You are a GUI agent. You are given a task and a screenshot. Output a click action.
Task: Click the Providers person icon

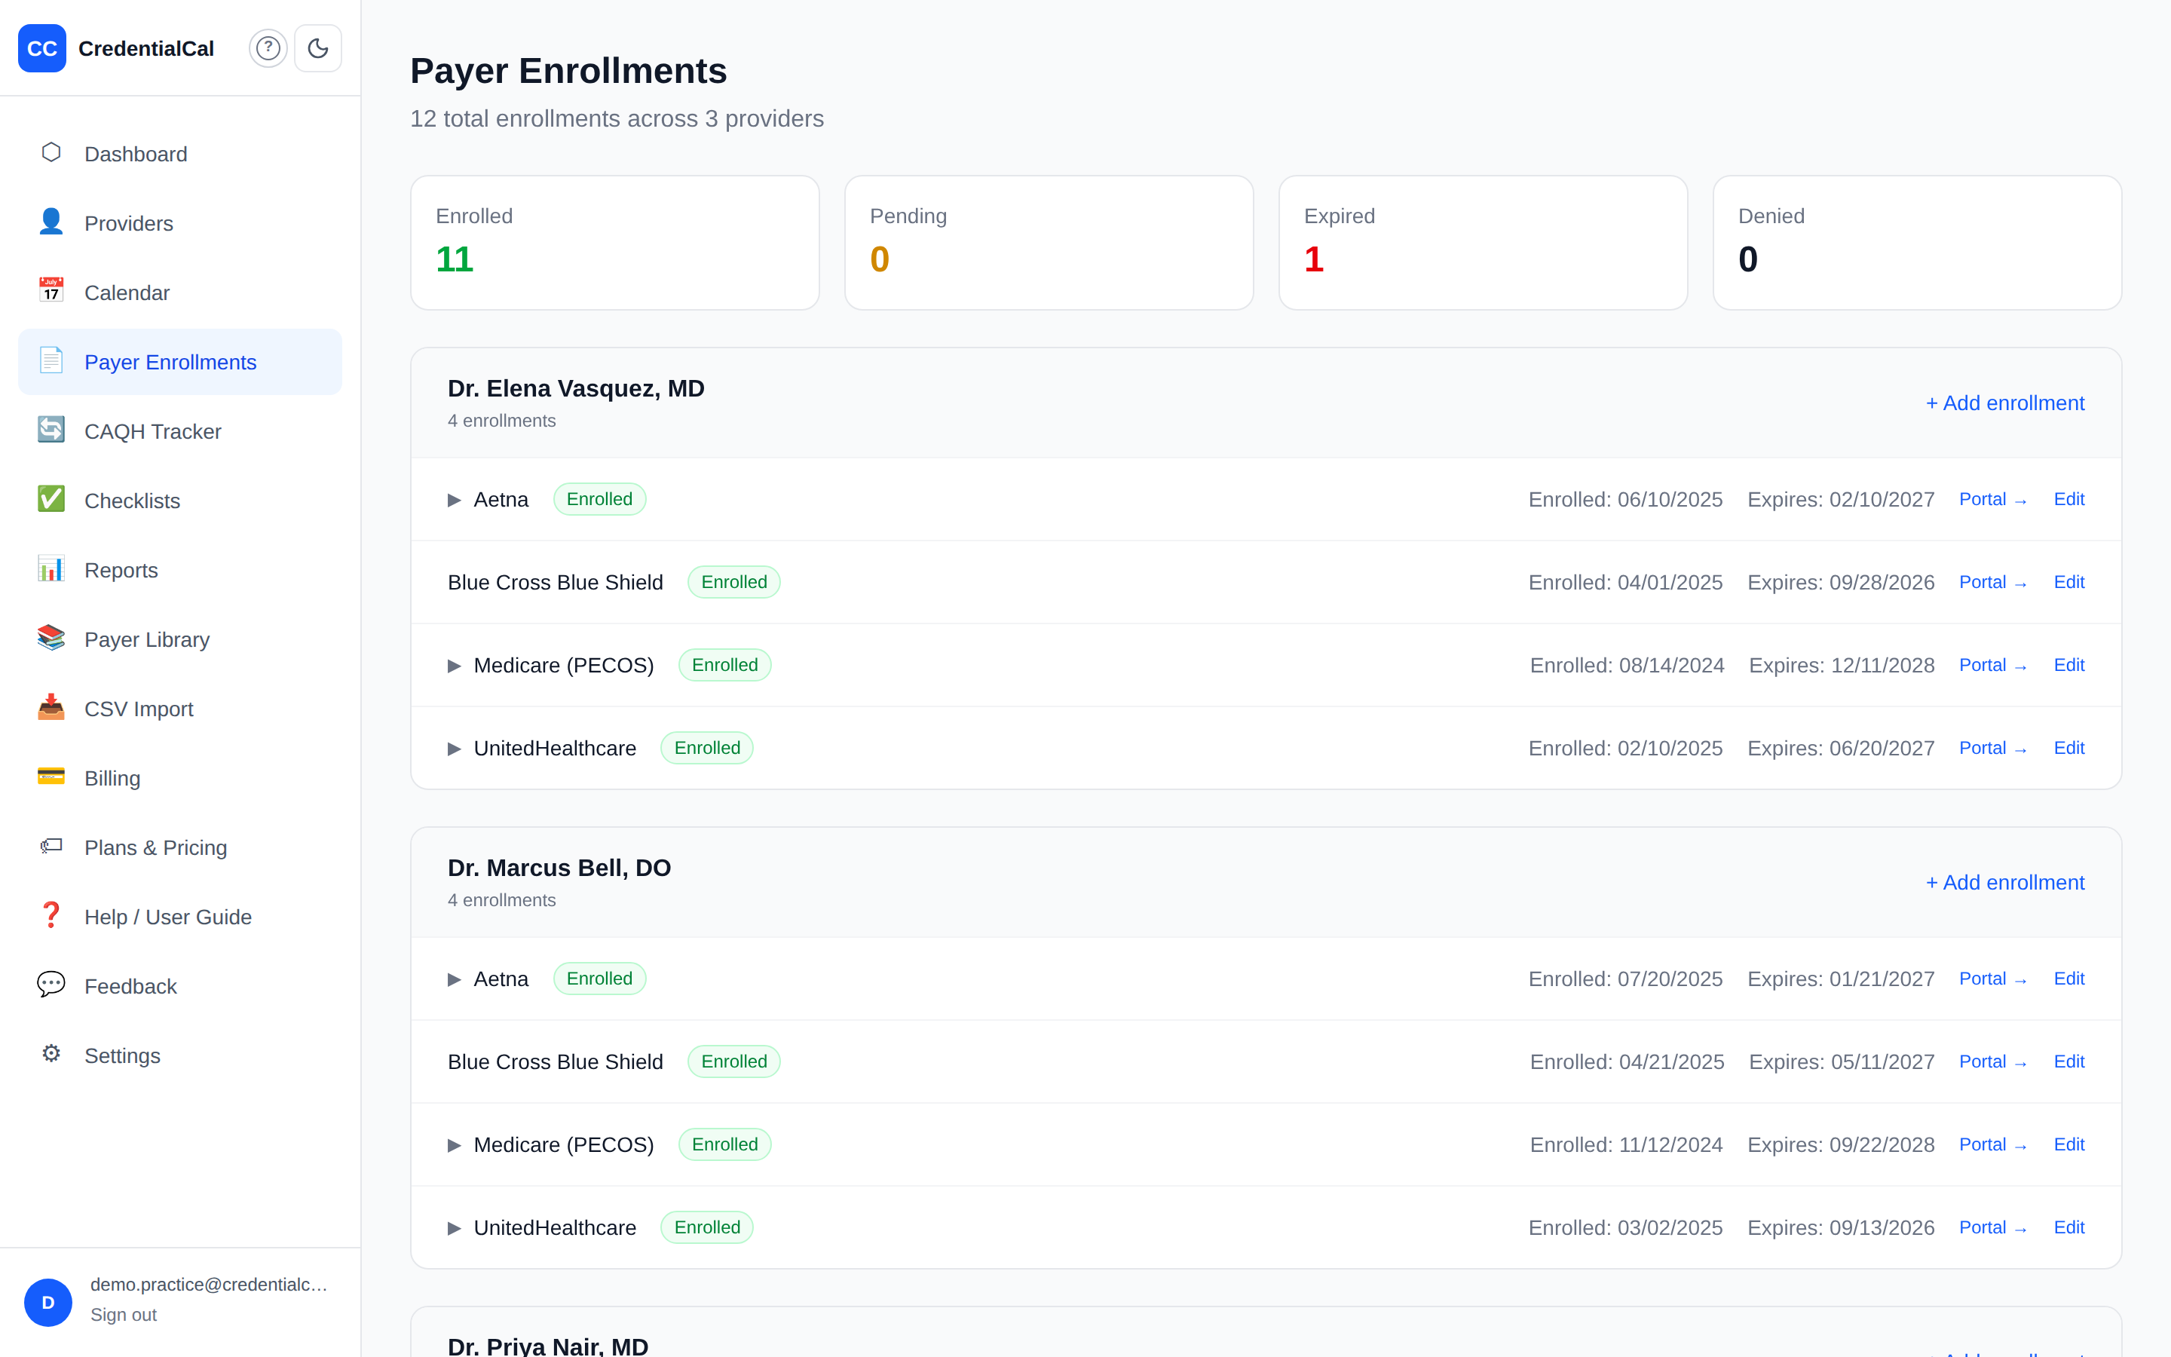(x=51, y=222)
